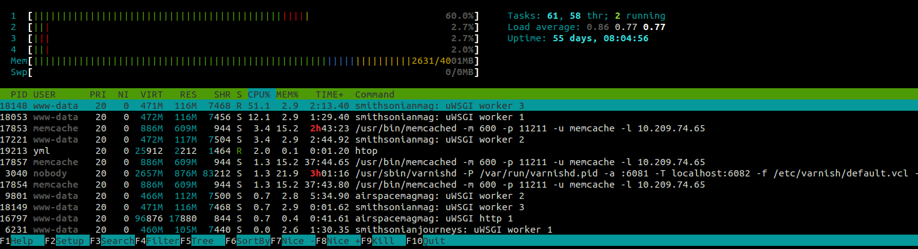Select process row PID 17221 uWSGI worker 2
The image size is (918, 249).
pyautogui.click(x=459, y=140)
